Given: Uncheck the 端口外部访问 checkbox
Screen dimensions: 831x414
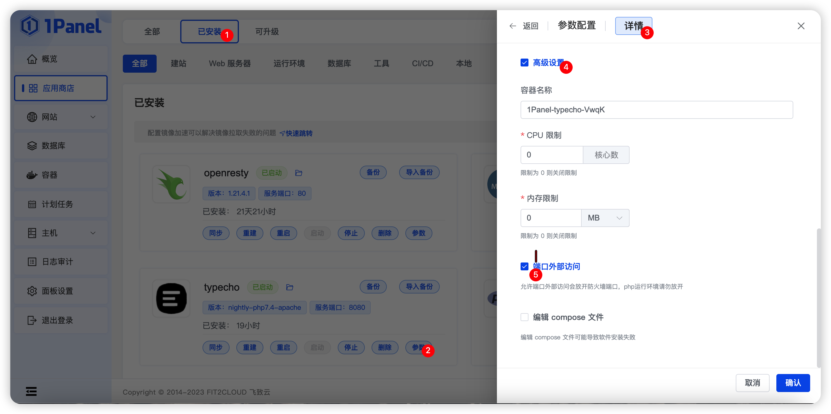Looking at the screenshot, I should click(x=525, y=266).
